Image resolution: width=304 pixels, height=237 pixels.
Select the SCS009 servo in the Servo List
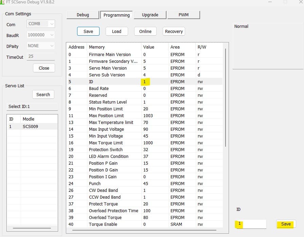(32, 127)
